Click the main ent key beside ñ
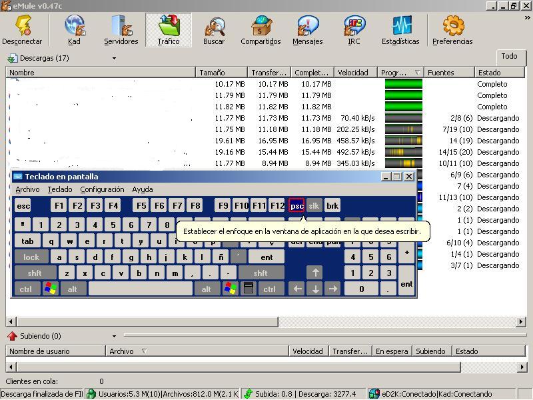The image size is (533, 400). coord(266,257)
